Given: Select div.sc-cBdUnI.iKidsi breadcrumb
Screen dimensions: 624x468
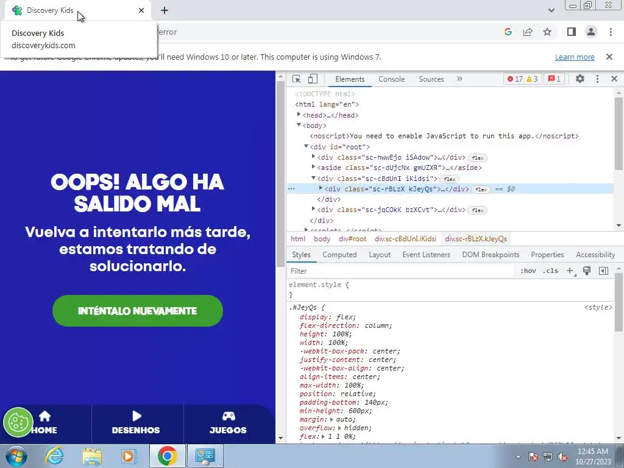Looking at the screenshot, I should tap(405, 239).
